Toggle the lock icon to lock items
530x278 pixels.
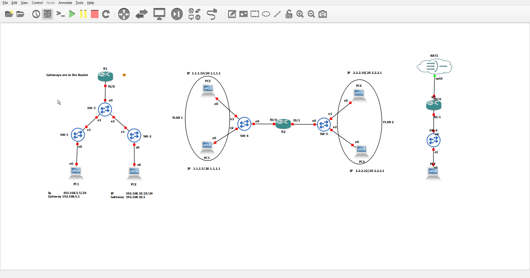click(289, 14)
